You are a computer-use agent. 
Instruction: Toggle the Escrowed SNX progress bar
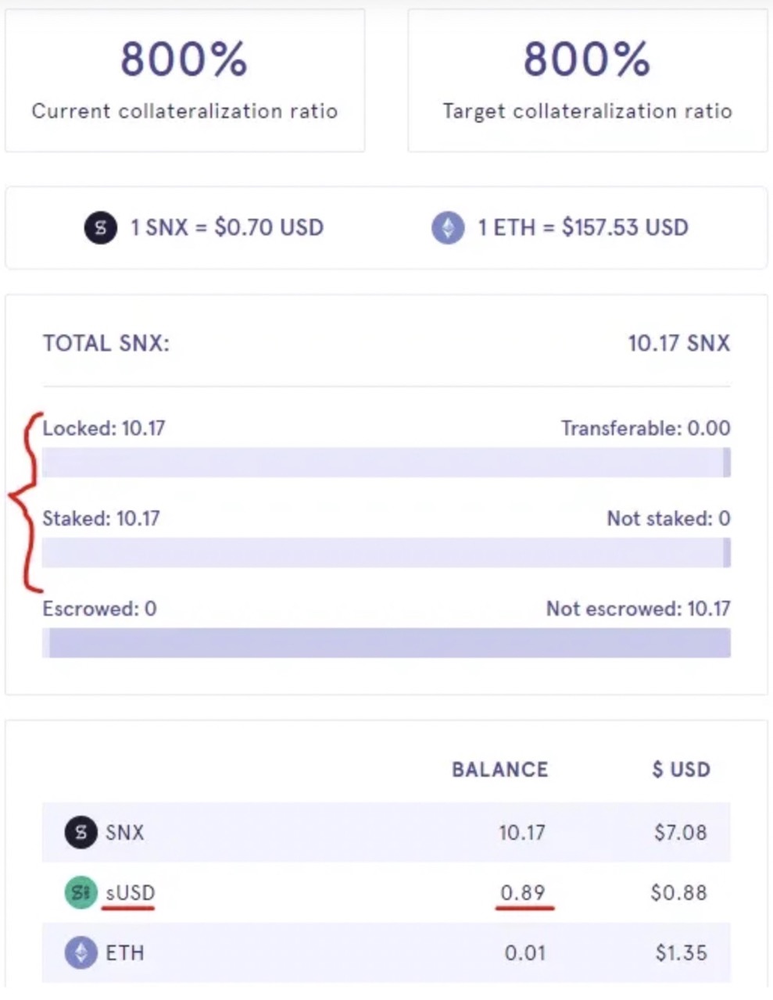(387, 644)
